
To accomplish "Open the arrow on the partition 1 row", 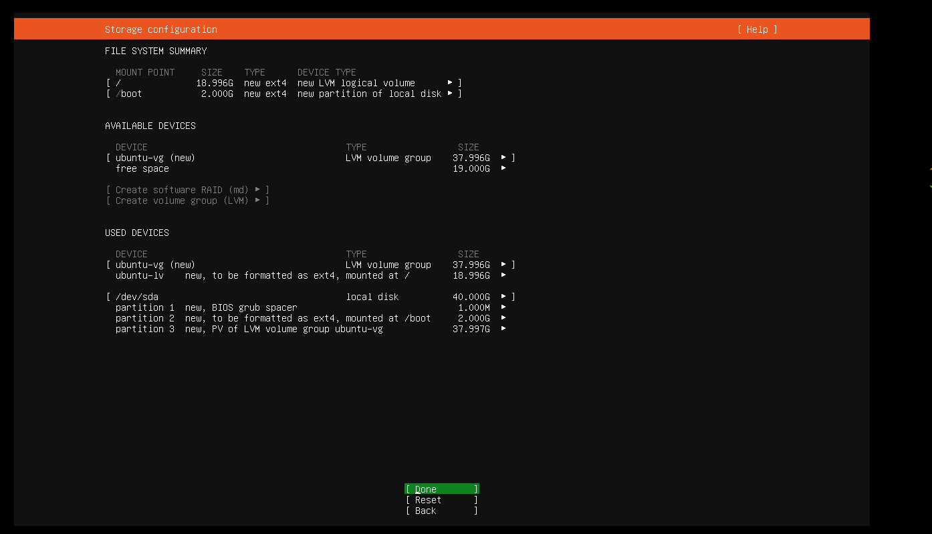I will click(x=503, y=307).
